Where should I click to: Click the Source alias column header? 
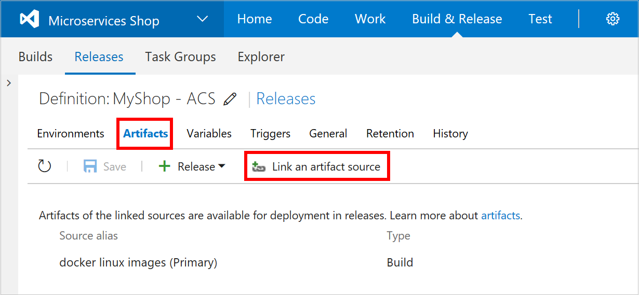89,235
